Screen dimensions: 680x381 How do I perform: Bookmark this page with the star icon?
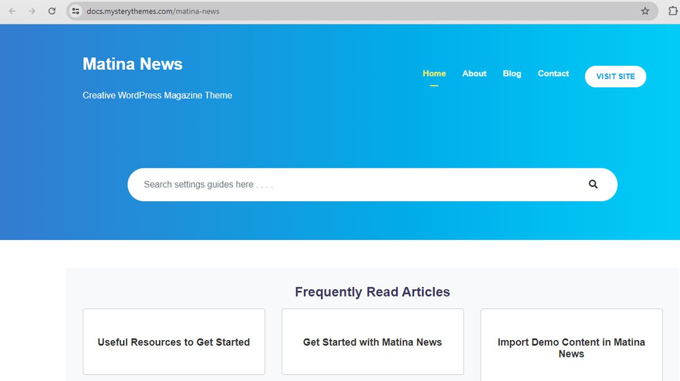point(645,11)
